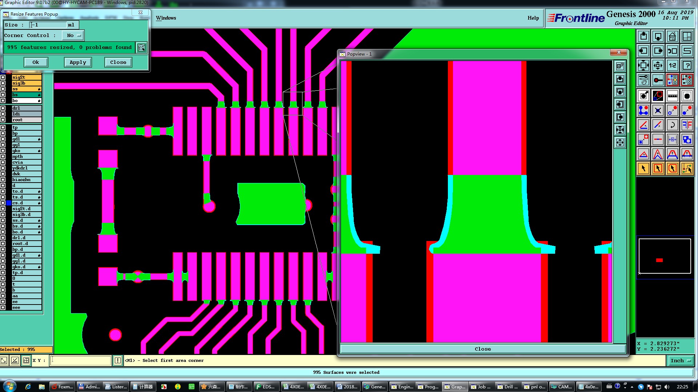Image resolution: width=698 pixels, height=392 pixels.
Task: Select the rotate arrow tool
Action: click(x=672, y=125)
